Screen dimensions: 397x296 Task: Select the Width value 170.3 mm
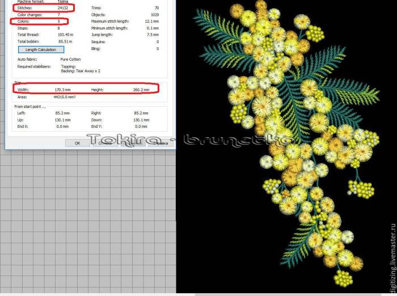point(62,90)
